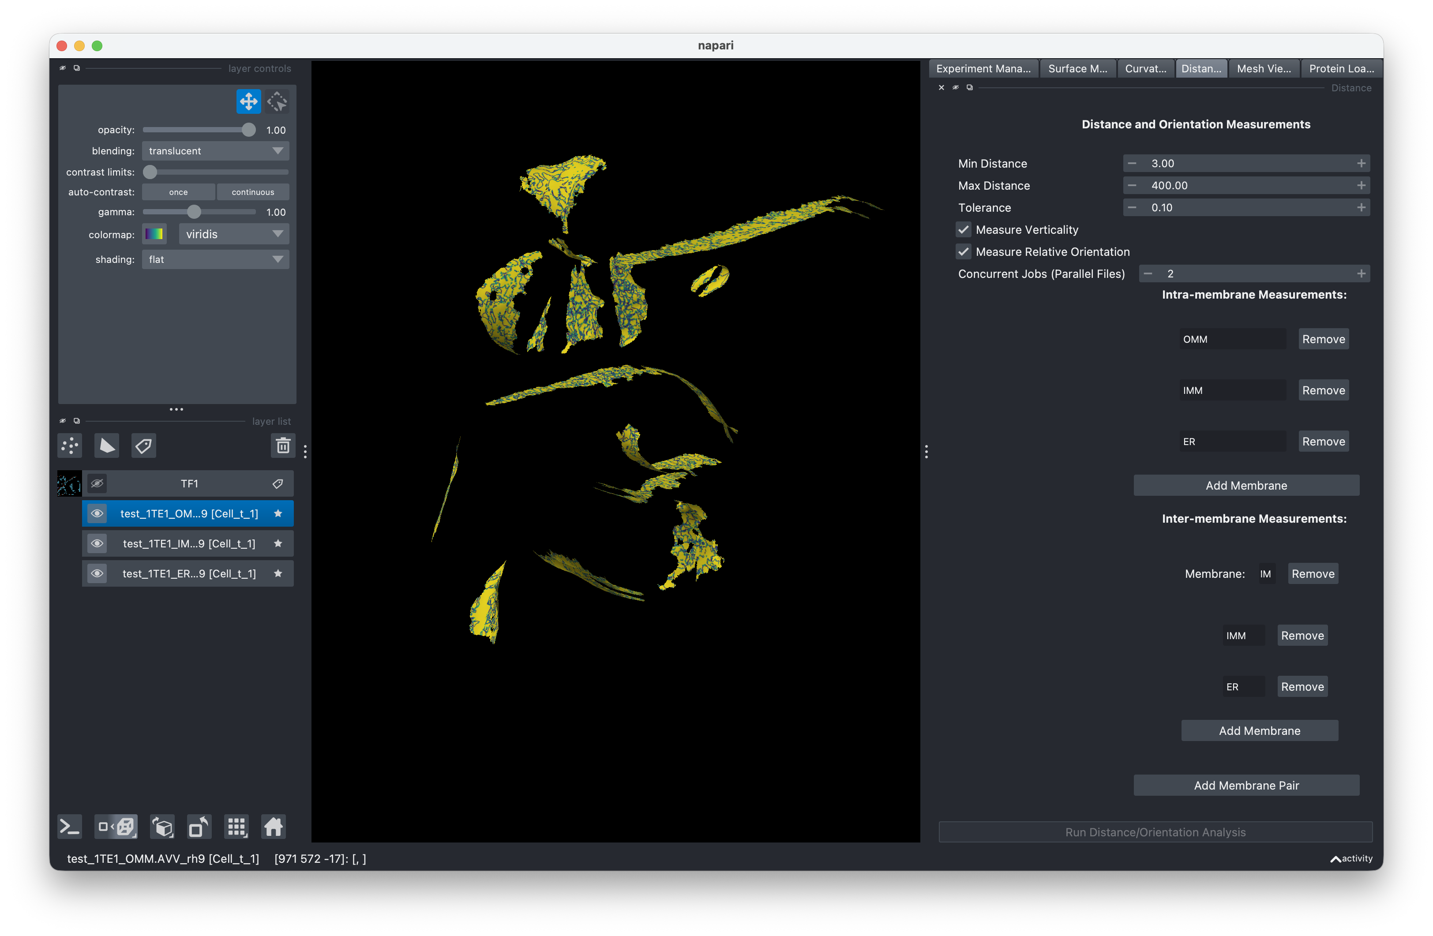The image size is (1433, 936).
Task: Increase Concurrent Jobs with plus
Action: click(1362, 274)
